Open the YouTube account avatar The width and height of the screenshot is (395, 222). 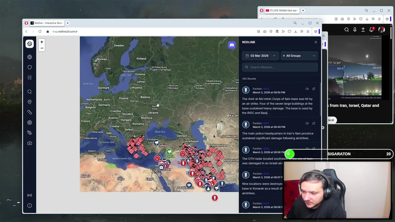tap(382, 30)
